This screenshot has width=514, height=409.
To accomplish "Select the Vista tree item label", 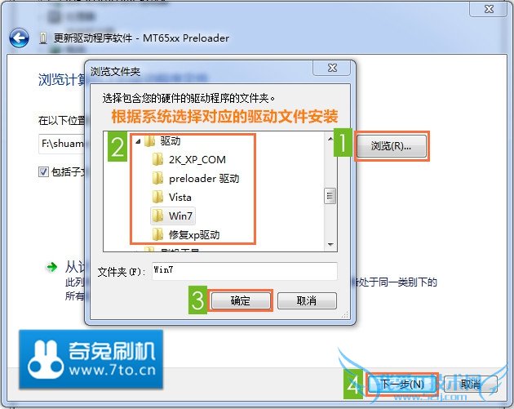I will tap(180, 197).
